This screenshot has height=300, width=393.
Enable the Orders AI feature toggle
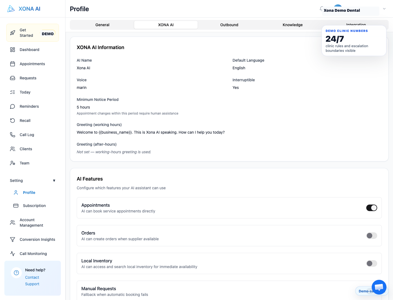click(372, 236)
